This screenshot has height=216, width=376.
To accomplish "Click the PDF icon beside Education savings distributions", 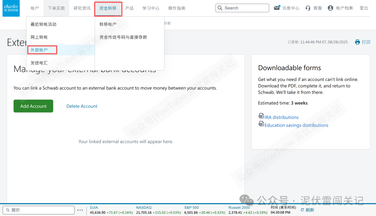I will [x=261, y=124].
